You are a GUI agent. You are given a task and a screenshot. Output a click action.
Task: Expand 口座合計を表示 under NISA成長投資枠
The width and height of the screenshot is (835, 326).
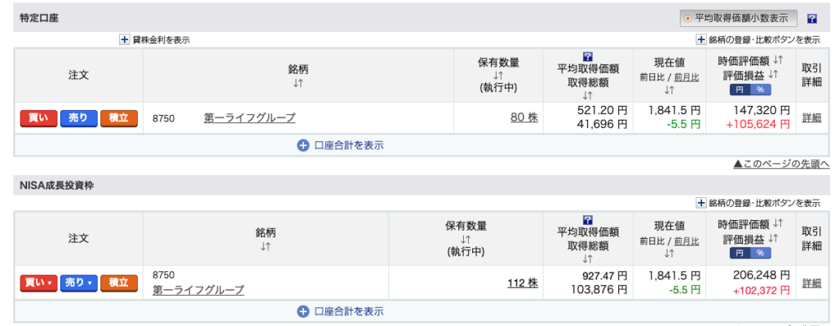[340, 311]
